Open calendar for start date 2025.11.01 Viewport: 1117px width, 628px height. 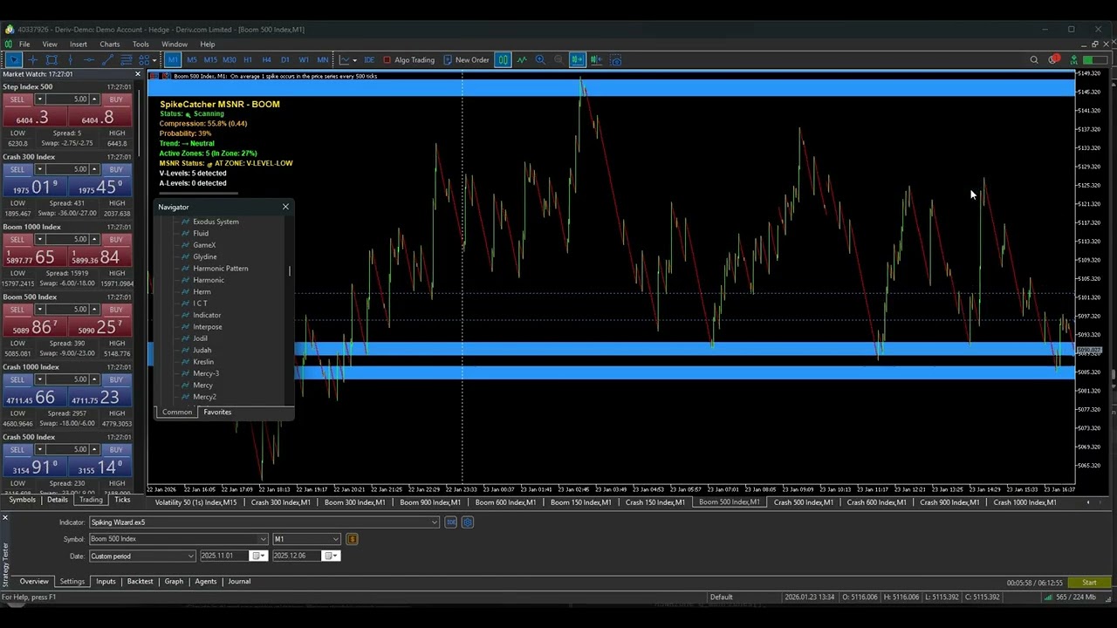pos(258,556)
